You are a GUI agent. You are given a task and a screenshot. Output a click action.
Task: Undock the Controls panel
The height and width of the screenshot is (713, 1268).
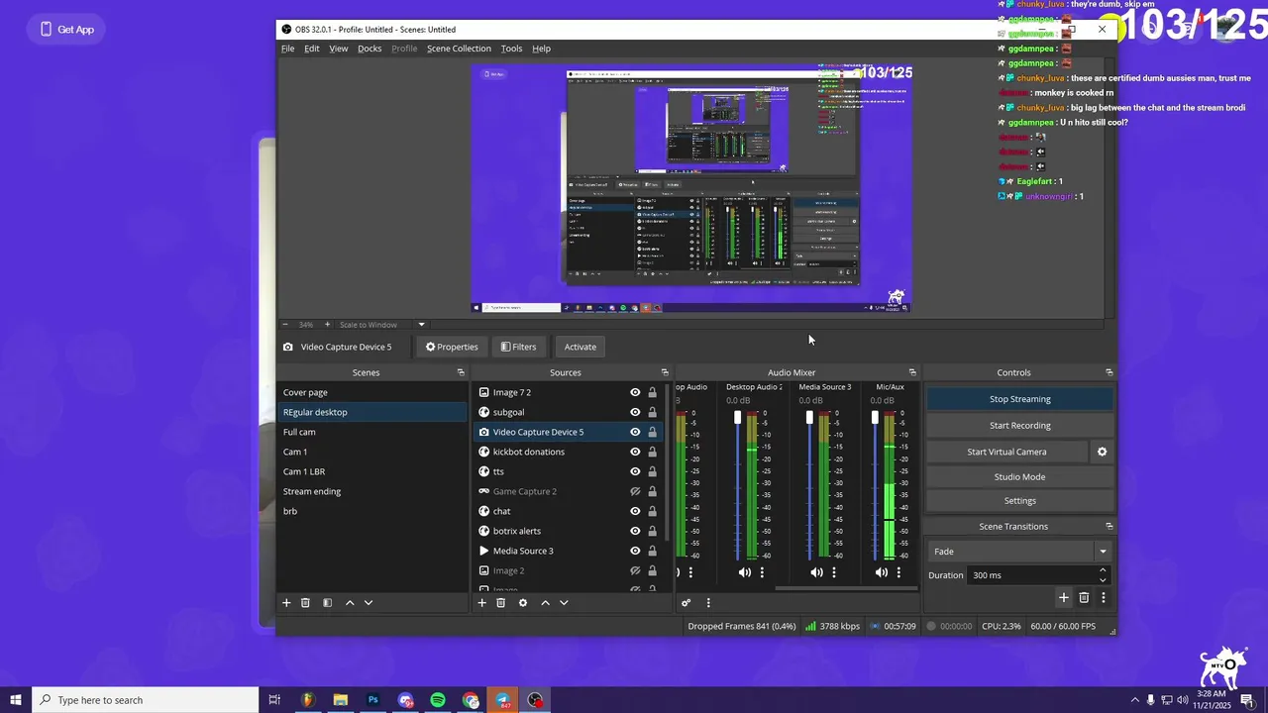pyautogui.click(x=1109, y=372)
